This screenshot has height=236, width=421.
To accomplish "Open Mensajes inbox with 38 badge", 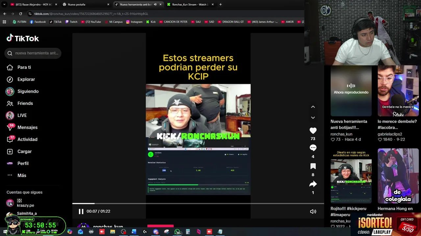I will (x=22, y=127).
